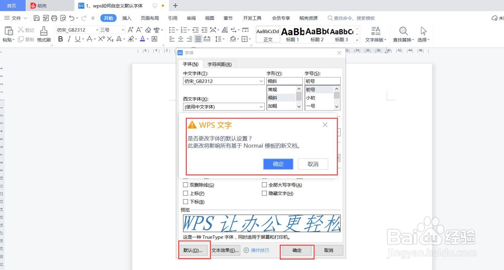Image resolution: width=504 pixels, height=270 pixels.
Task: Click the Select cursor icon
Action: (424, 31)
